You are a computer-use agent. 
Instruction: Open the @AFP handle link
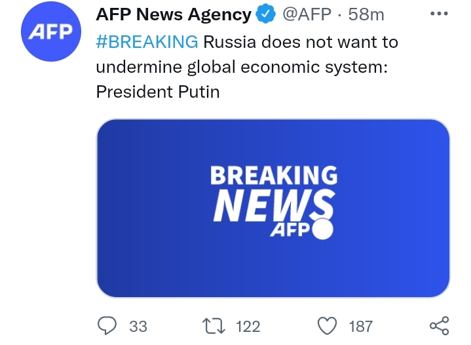(x=307, y=14)
